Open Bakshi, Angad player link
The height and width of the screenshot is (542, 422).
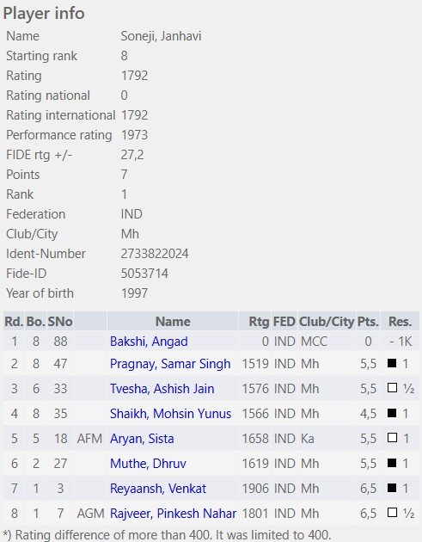pos(149,342)
